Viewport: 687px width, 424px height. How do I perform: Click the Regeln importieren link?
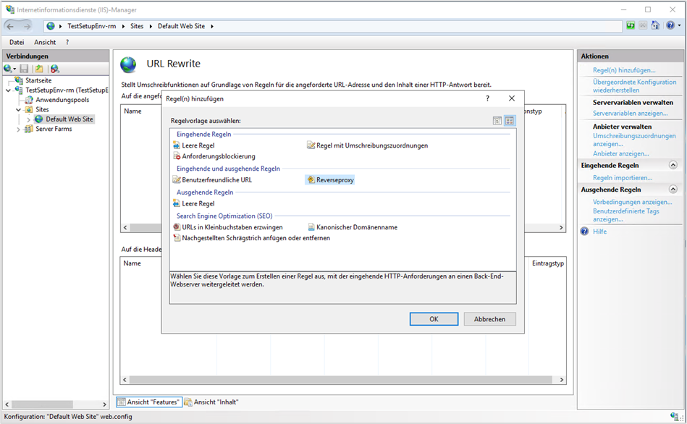pyautogui.click(x=622, y=177)
